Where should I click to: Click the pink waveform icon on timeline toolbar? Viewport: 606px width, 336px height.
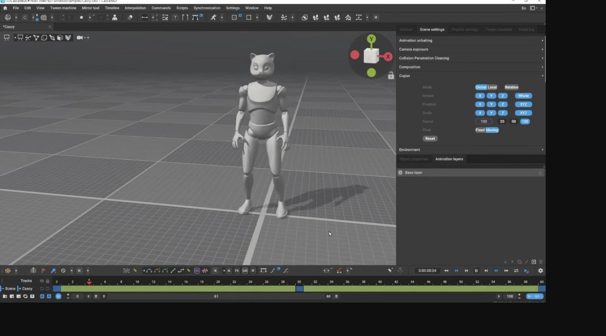pyautogui.click(x=205, y=271)
